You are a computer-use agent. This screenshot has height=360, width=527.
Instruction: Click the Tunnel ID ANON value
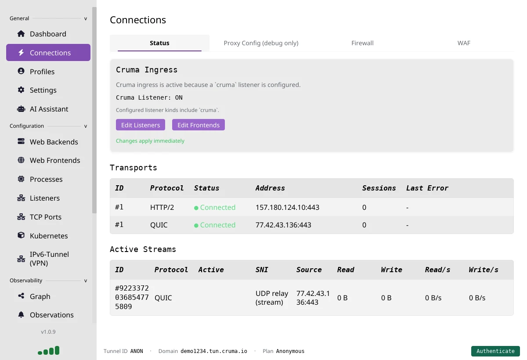137,351
